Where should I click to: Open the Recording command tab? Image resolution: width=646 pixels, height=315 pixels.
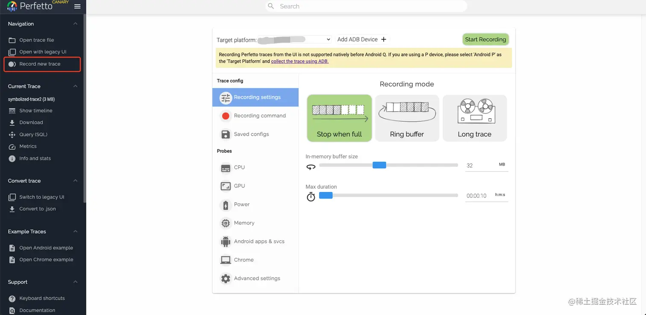pos(259,116)
